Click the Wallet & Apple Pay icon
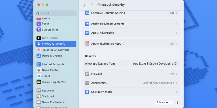This screenshot has height=108, width=217. (38, 82)
